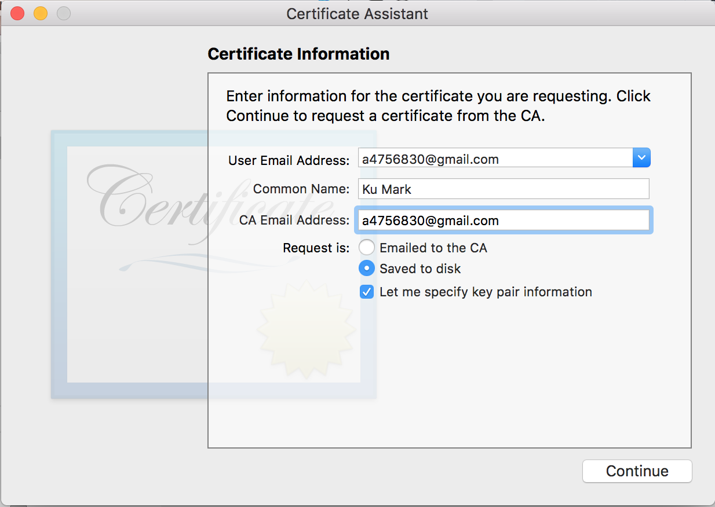Click the gray disabled zoom button
715x507 pixels.
tap(63, 13)
